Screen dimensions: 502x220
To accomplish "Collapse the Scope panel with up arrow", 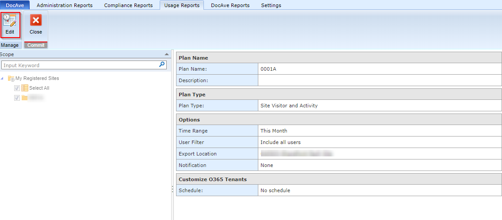I will coord(166,54).
